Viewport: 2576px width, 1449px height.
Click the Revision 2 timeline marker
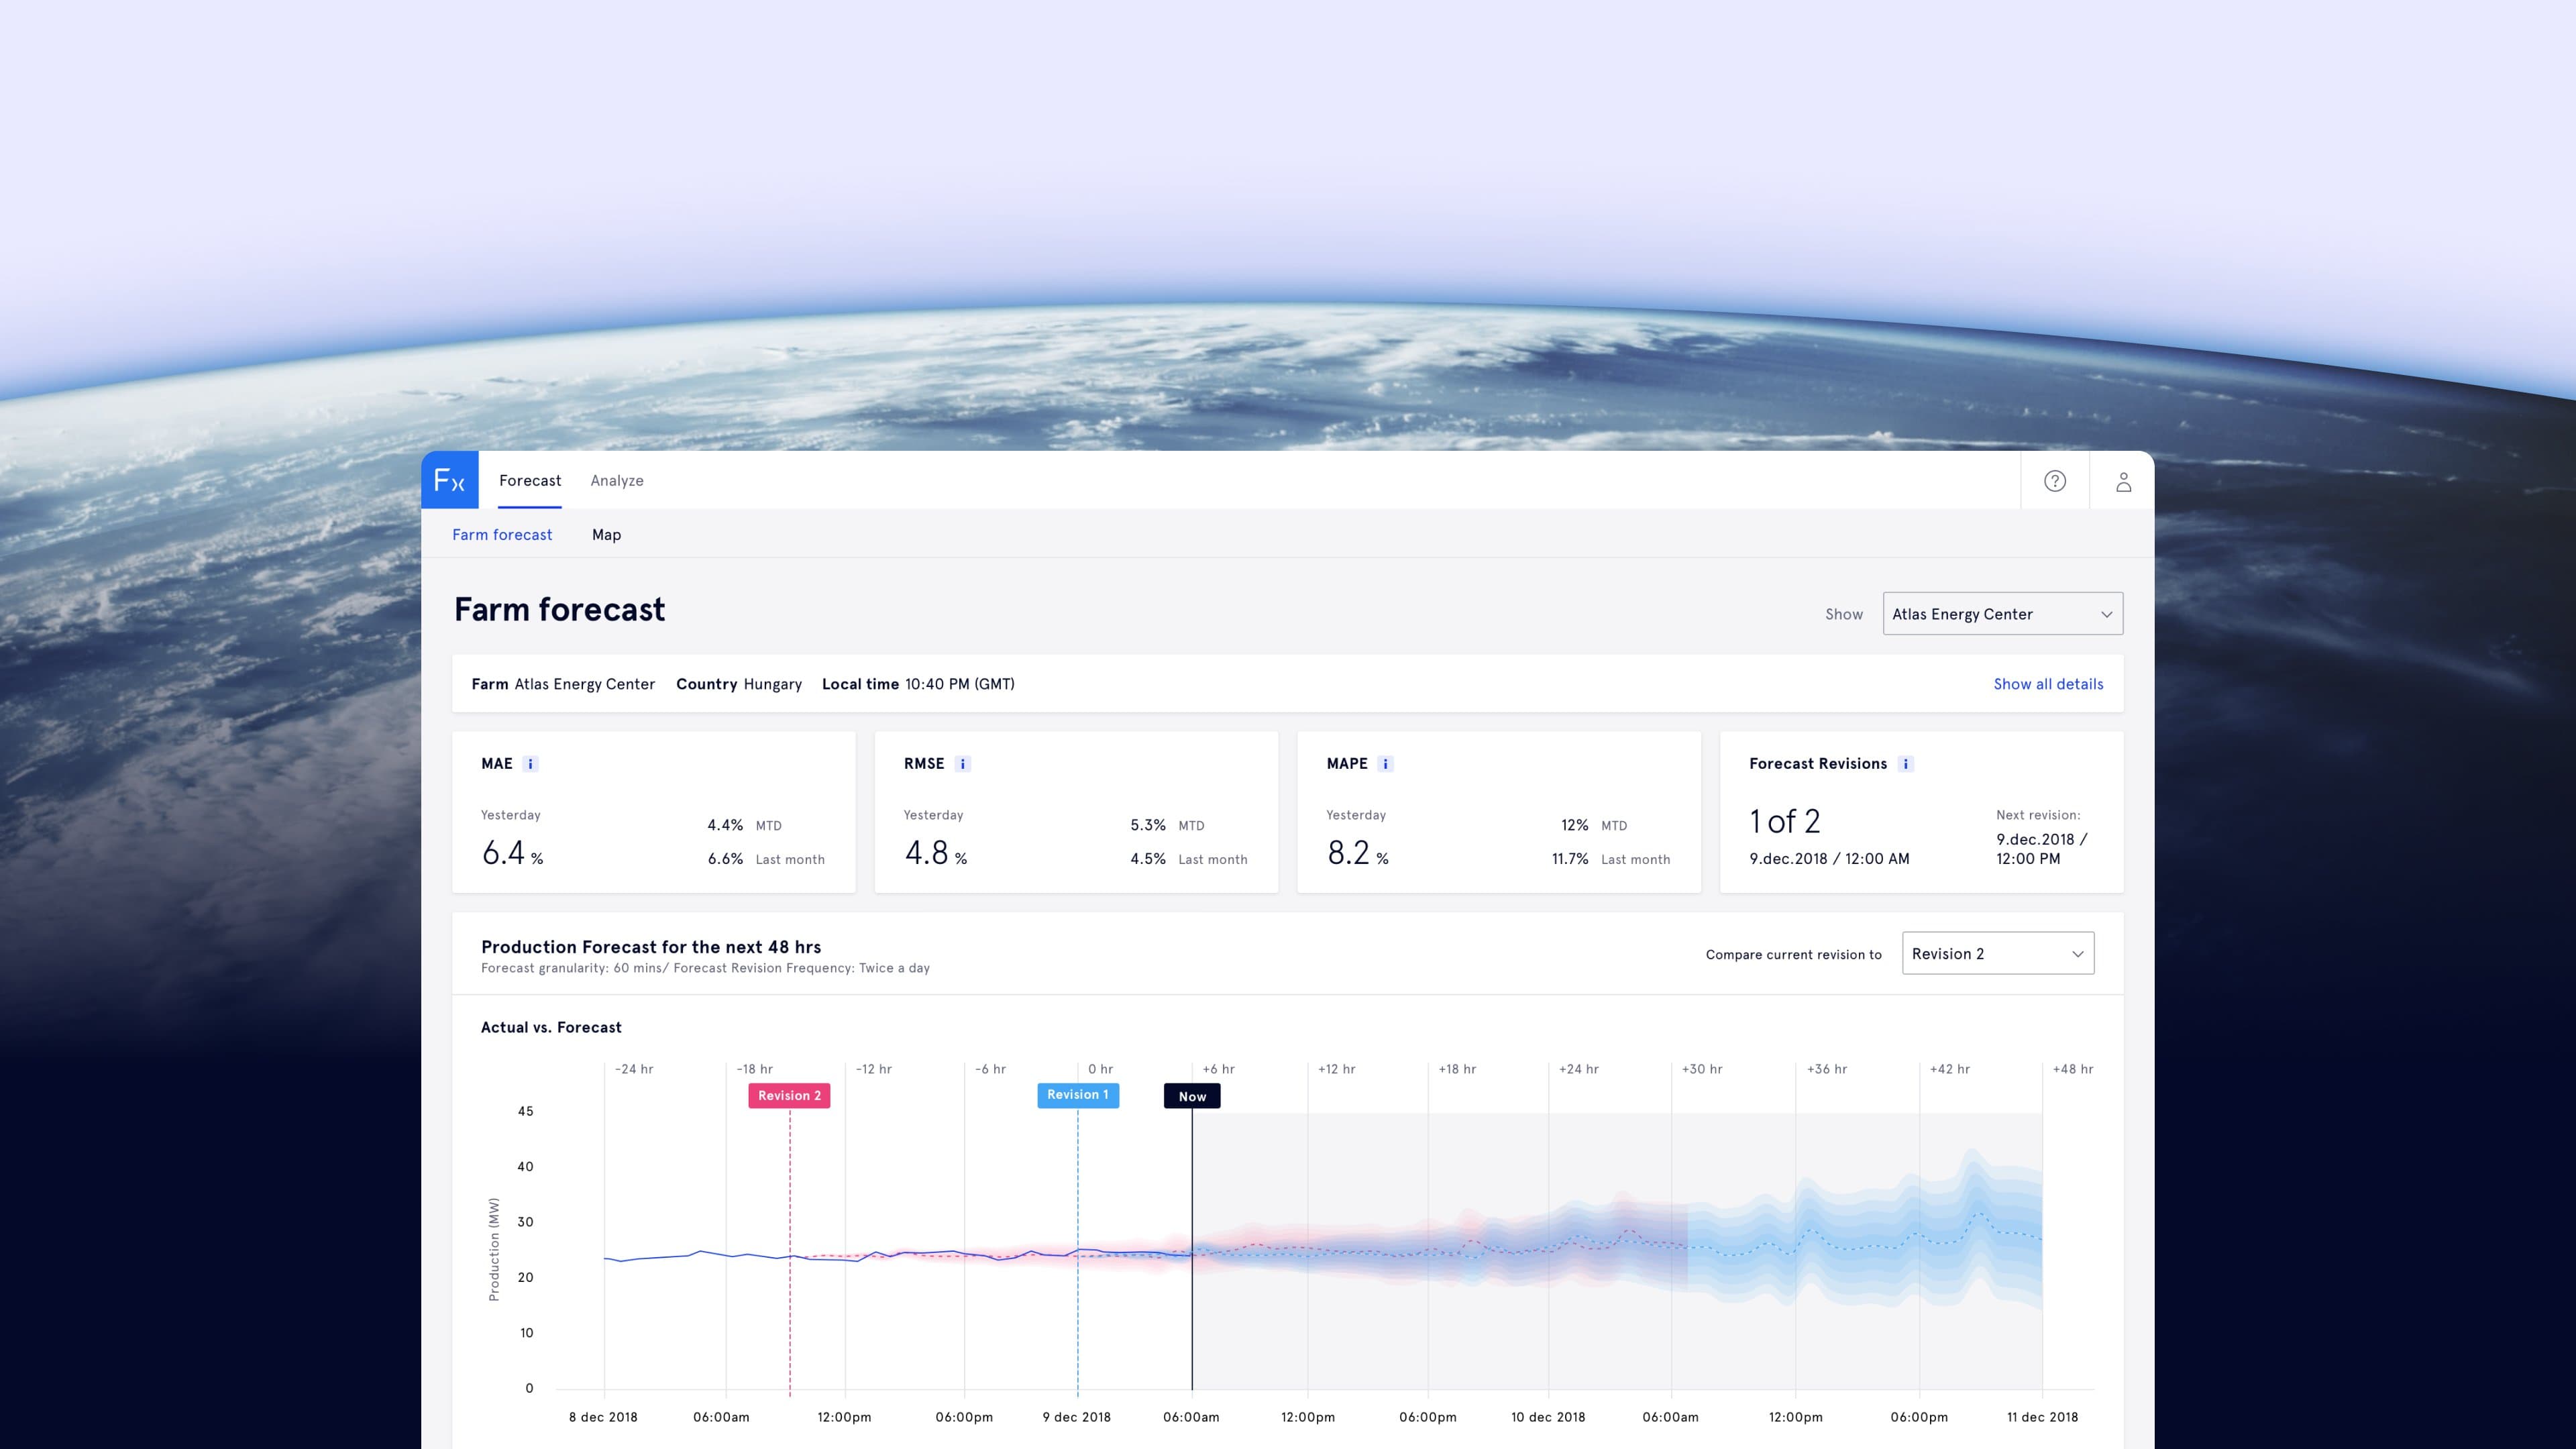[x=789, y=1096]
